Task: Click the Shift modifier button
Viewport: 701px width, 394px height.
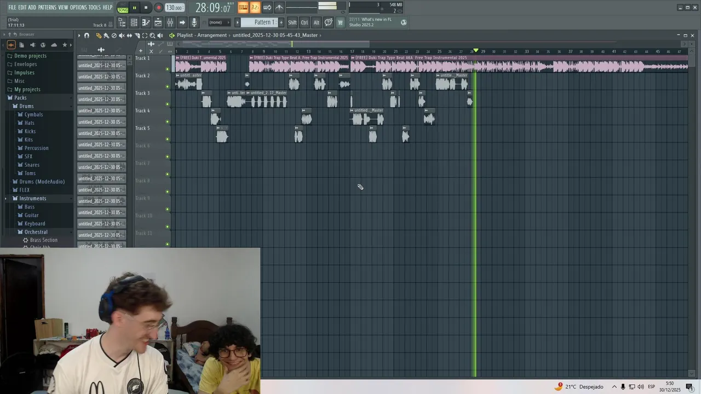Action: click(x=292, y=22)
